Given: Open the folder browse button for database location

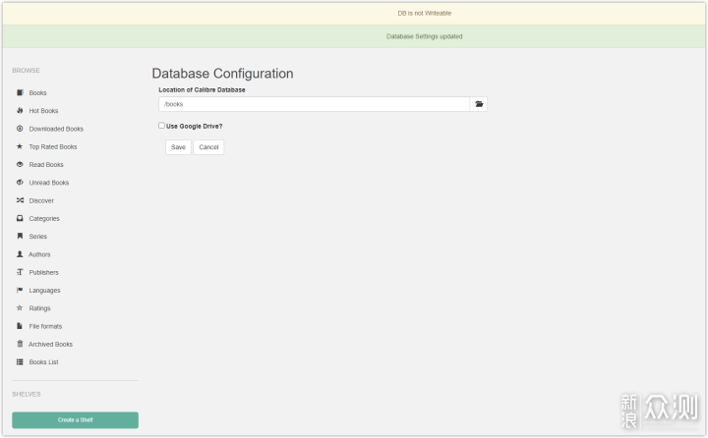Looking at the screenshot, I should tap(479, 104).
